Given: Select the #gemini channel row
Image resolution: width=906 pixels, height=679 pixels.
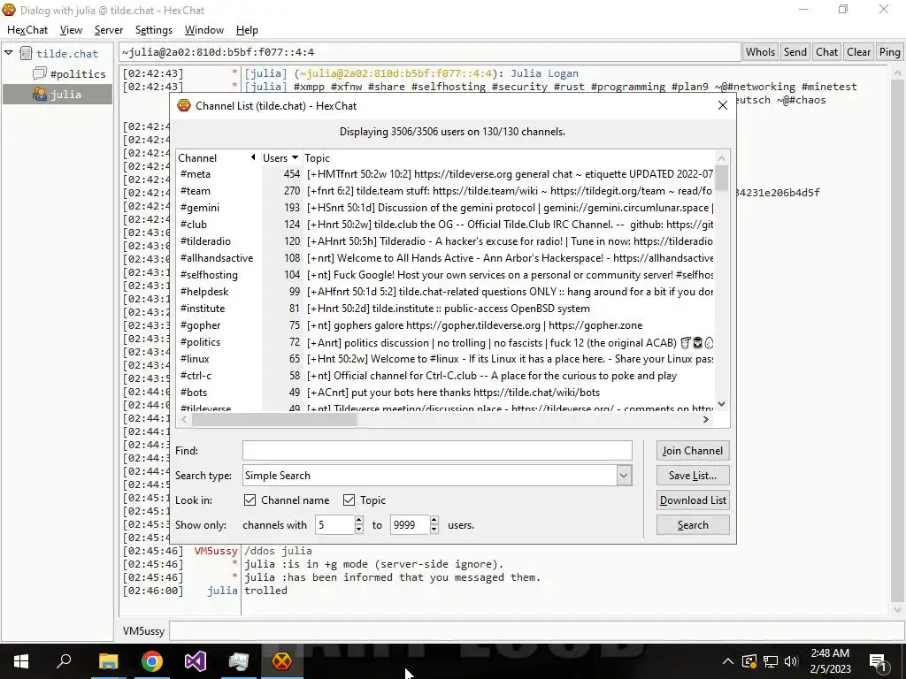Looking at the screenshot, I should 446,207.
